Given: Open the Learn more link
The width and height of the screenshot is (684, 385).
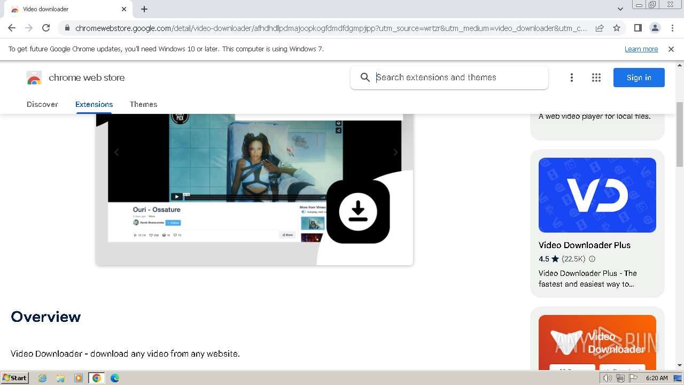Looking at the screenshot, I should 641,49.
